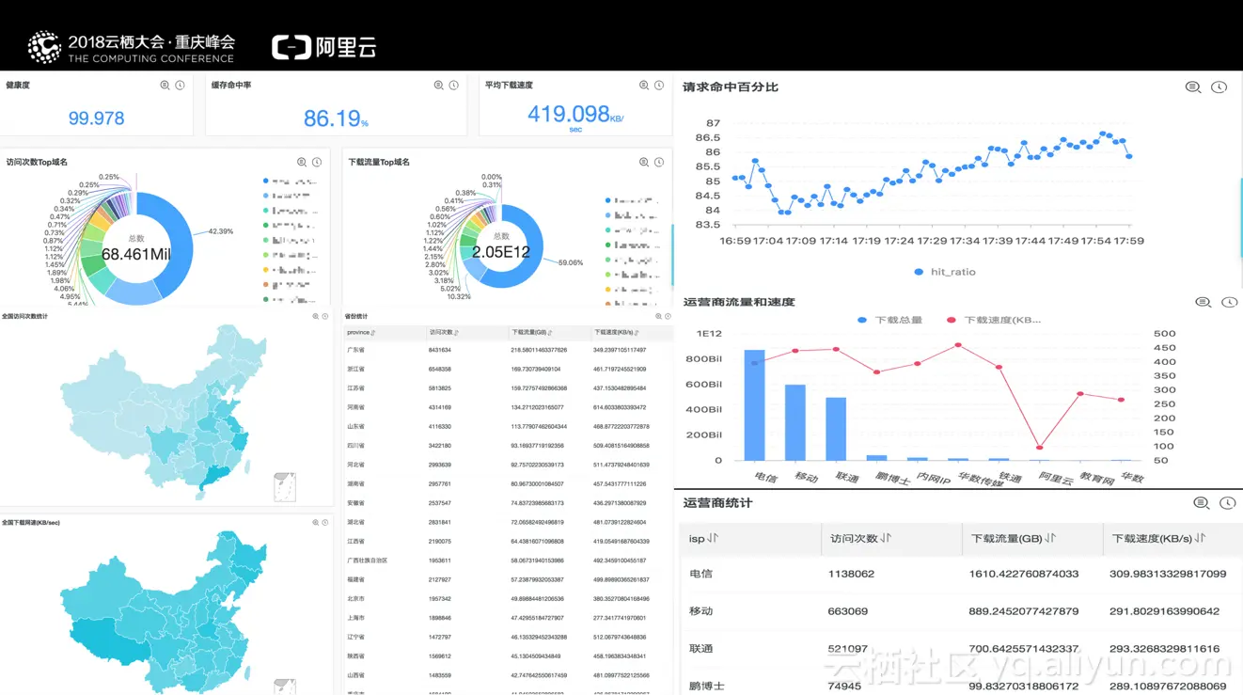1243x695 pixels.
Task: Click the 电信 cell in 运营商统计 table
Action: click(701, 574)
